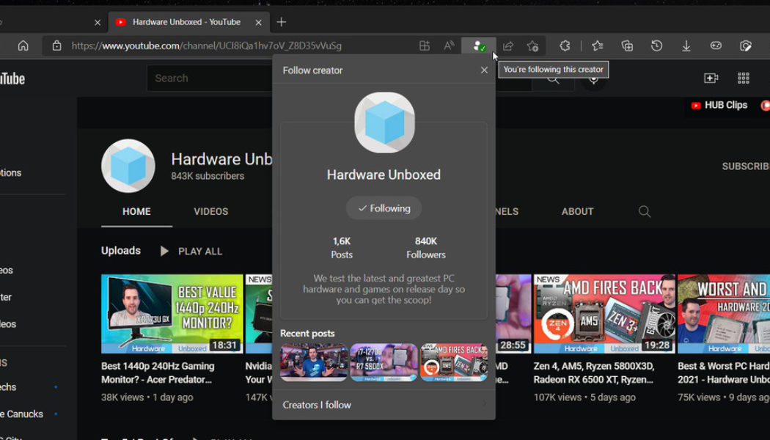Open the Downloads icon in toolbar

(x=686, y=45)
